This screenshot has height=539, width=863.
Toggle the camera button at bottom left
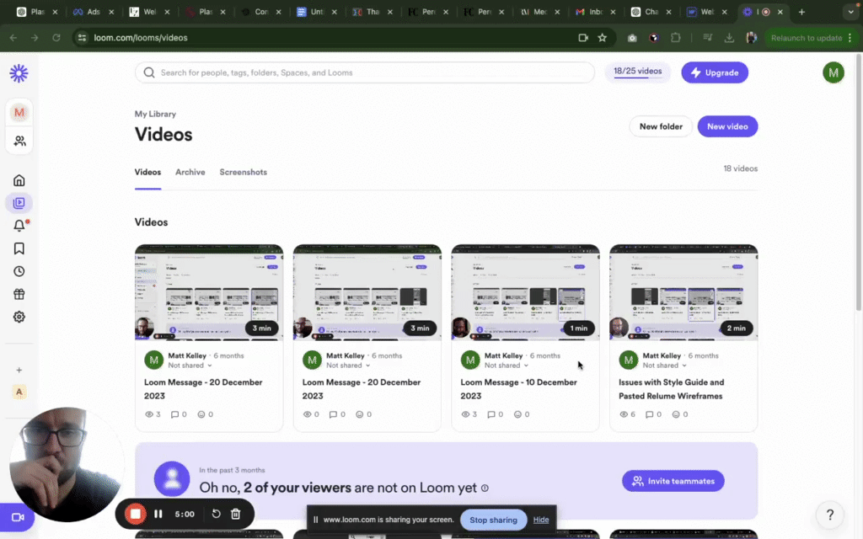tap(17, 517)
